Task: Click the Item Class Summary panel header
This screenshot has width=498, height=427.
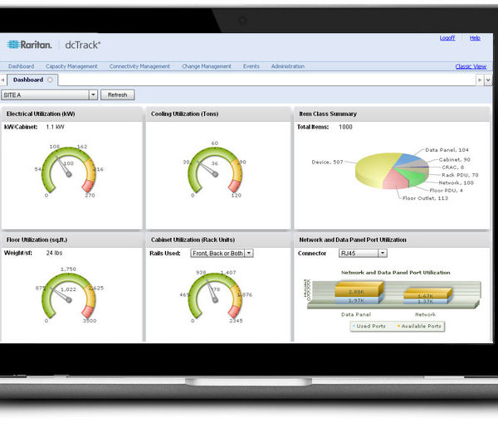Action: tap(392, 114)
